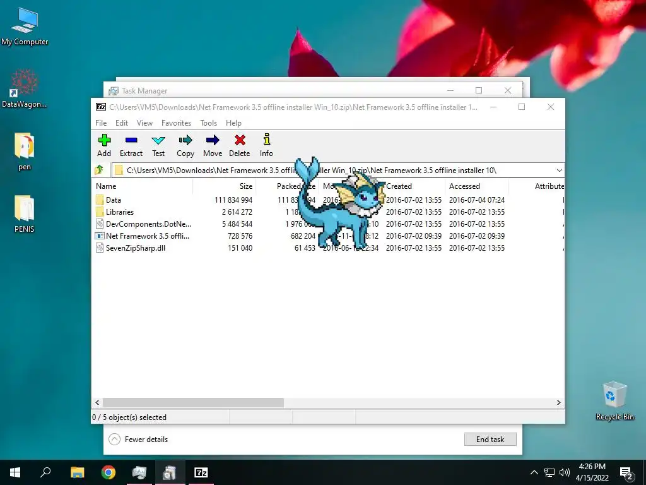Open the DataWagon desktop shortcut
The image size is (646, 485).
coord(25,88)
